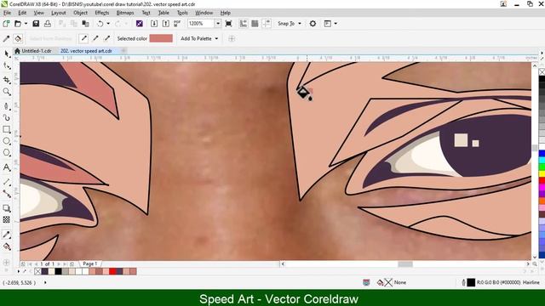Click the Selected color swatch
Image resolution: width=545 pixels, height=306 pixels.
tap(161, 38)
